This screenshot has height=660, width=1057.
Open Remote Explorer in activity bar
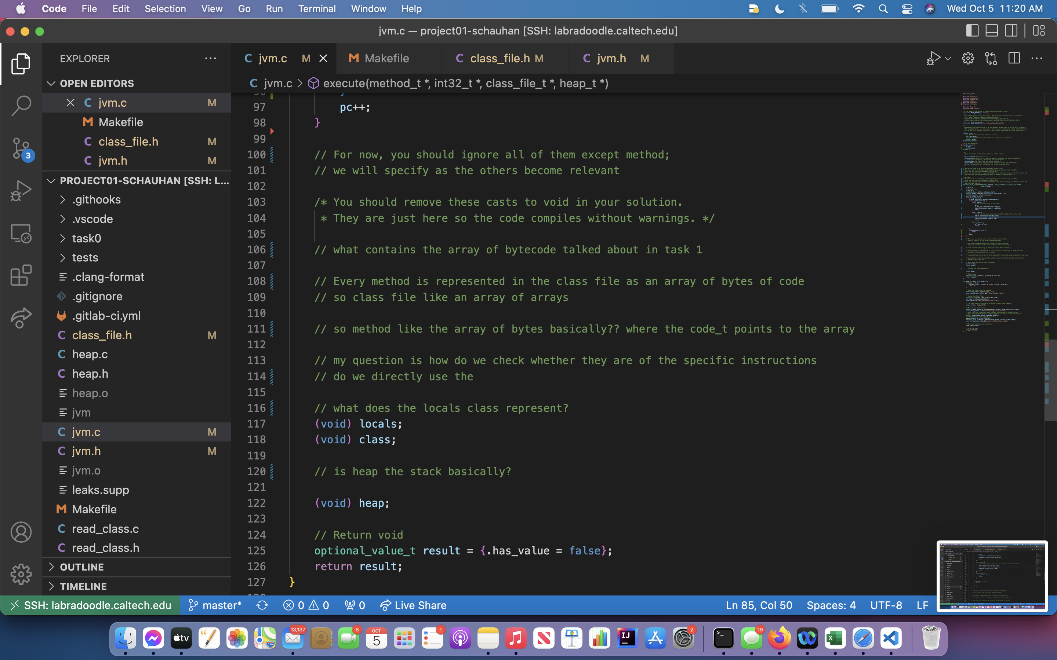tap(21, 233)
